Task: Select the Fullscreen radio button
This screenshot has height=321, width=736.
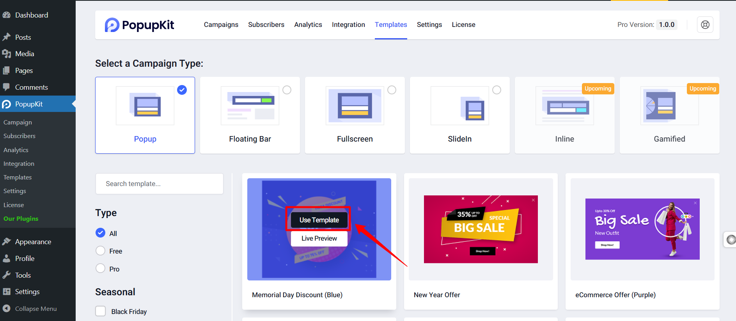Action: 392,90
